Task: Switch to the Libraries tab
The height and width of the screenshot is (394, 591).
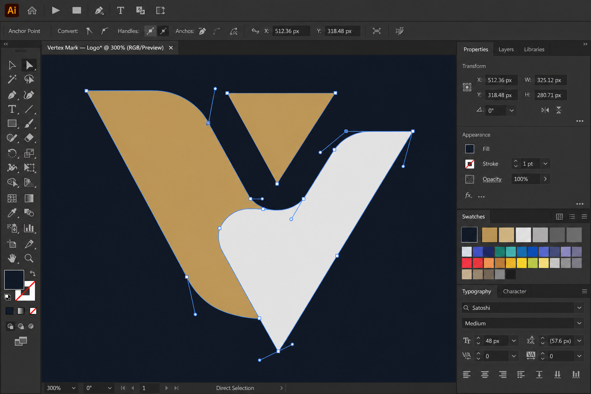Action: click(534, 49)
